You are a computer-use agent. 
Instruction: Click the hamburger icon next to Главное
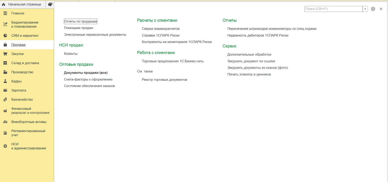5,13
